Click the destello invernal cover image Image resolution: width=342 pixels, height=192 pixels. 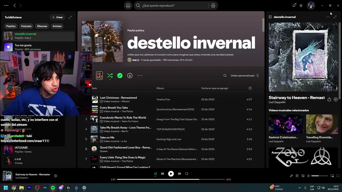click(102, 41)
